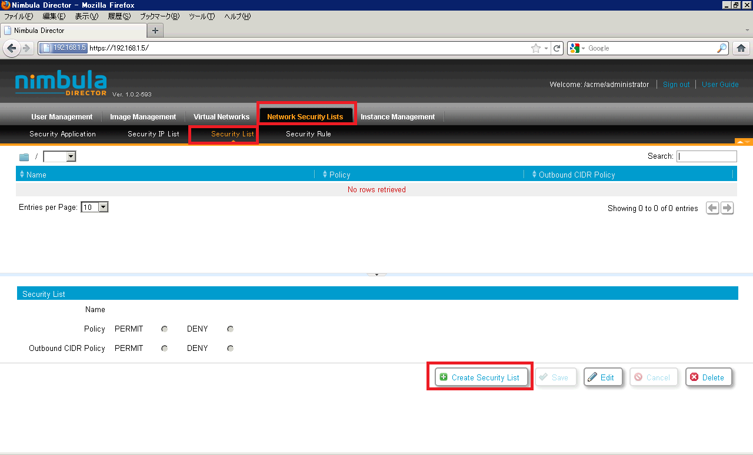Click the site identity box 192.168.1.5

point(64,48)
